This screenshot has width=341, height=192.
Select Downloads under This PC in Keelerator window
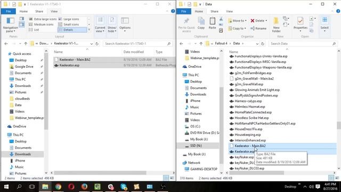click(x=22, y=154)
